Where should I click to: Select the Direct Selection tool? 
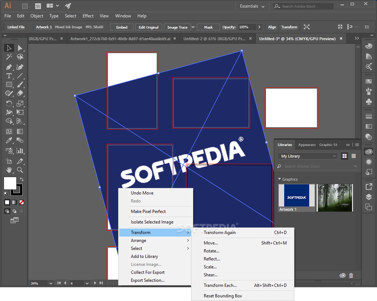click(20, 48)
